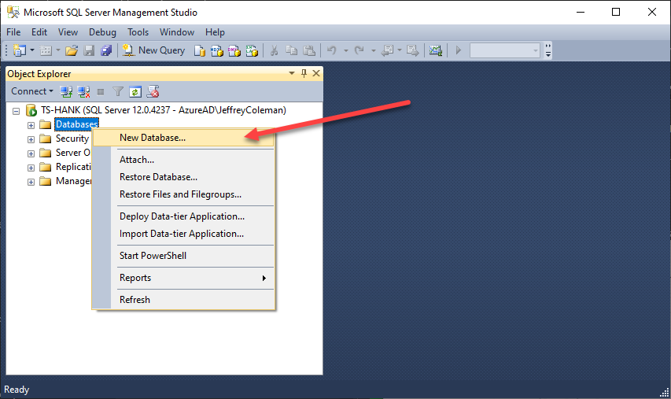Screen dimensions: 671x399
Task: Choose Refresh from context menu
Action: (183, 300)
